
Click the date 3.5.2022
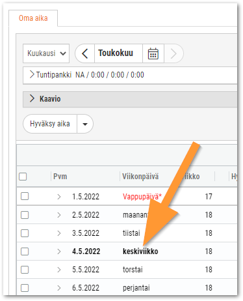[86, 233]
